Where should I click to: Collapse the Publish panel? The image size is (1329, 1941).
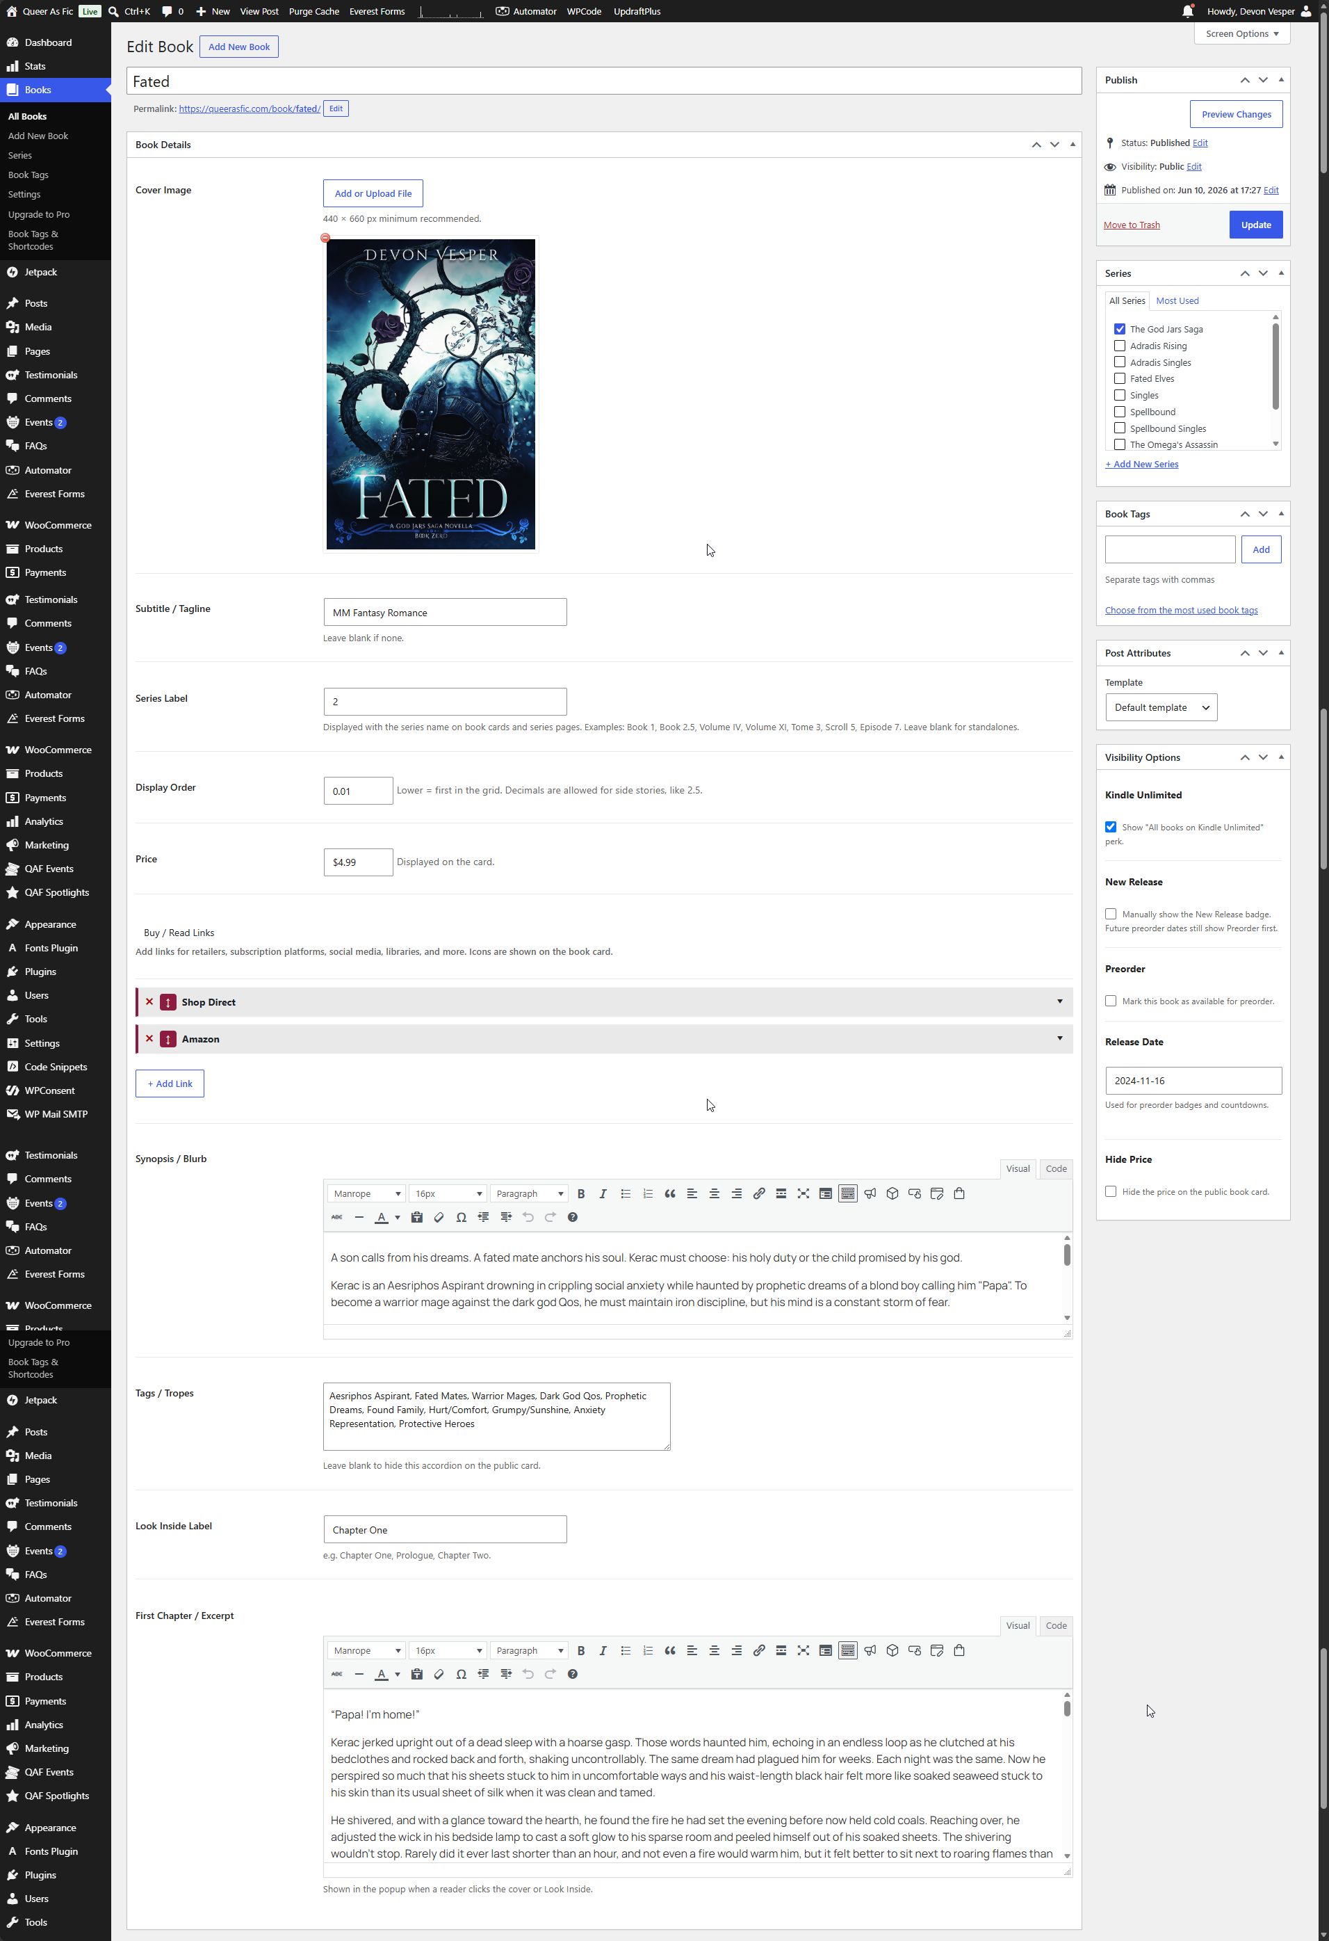1282,79
